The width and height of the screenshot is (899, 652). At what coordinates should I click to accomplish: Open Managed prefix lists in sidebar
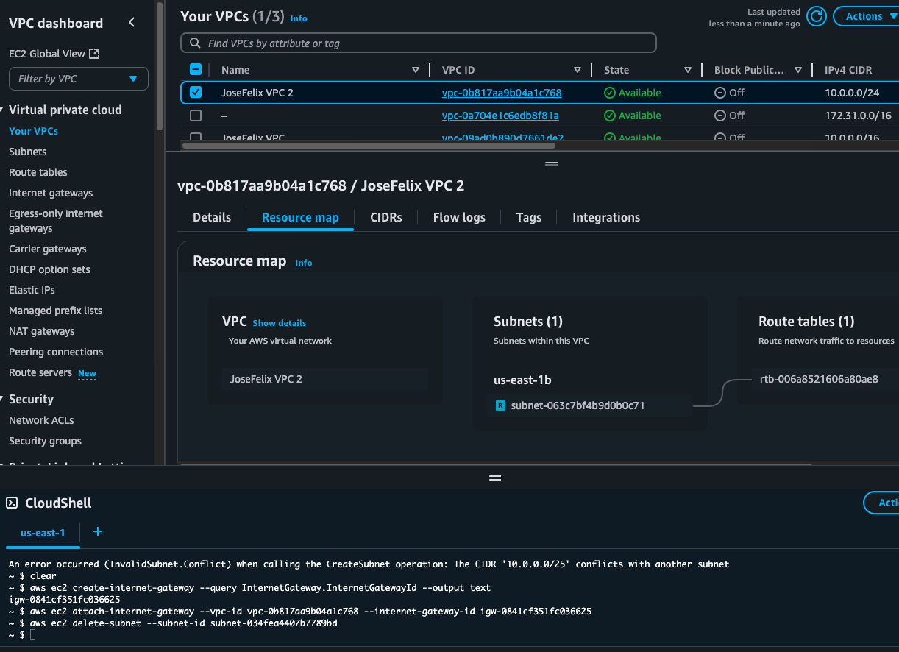56,311
